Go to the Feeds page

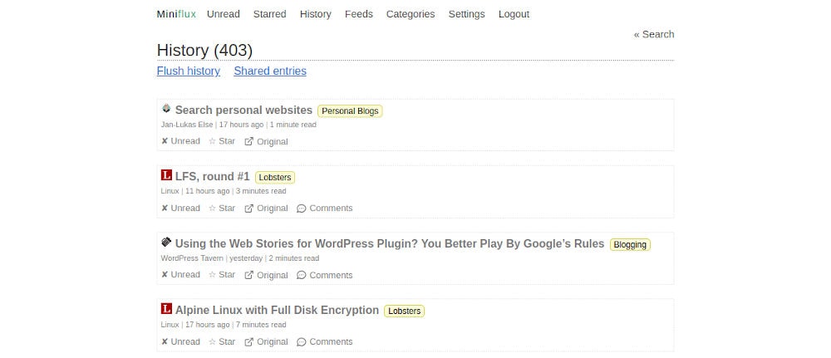[359, 14]
